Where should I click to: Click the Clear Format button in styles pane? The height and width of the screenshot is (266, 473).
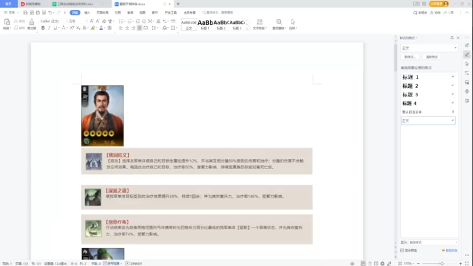pyautogui.click(x=432, y=57)
